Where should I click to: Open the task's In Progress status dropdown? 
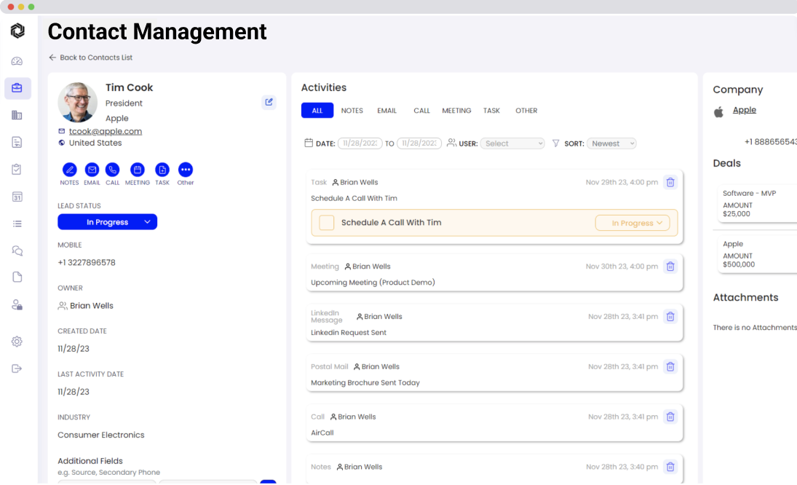[633, 223]
